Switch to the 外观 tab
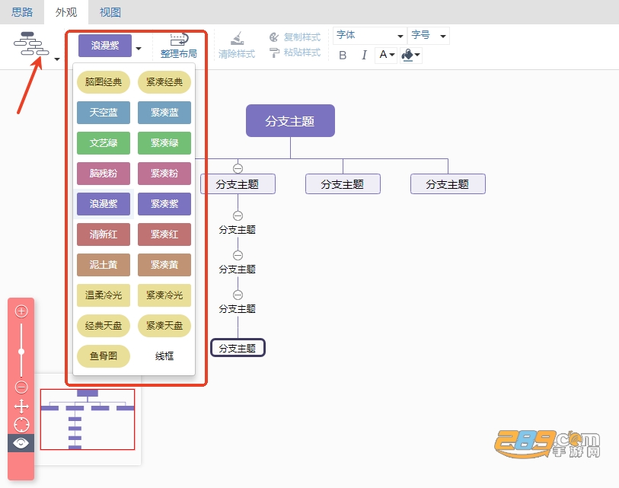The height and width of the screenshot is (488, 619). (66, 12)
